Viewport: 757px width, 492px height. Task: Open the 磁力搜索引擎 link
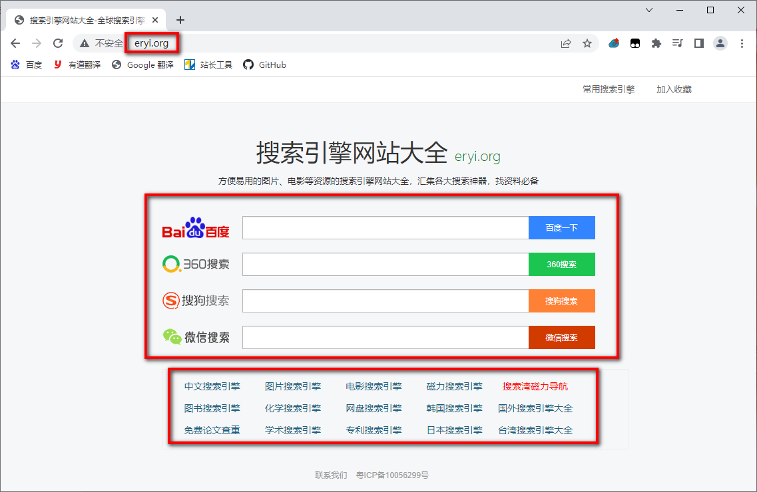[454, 386]
